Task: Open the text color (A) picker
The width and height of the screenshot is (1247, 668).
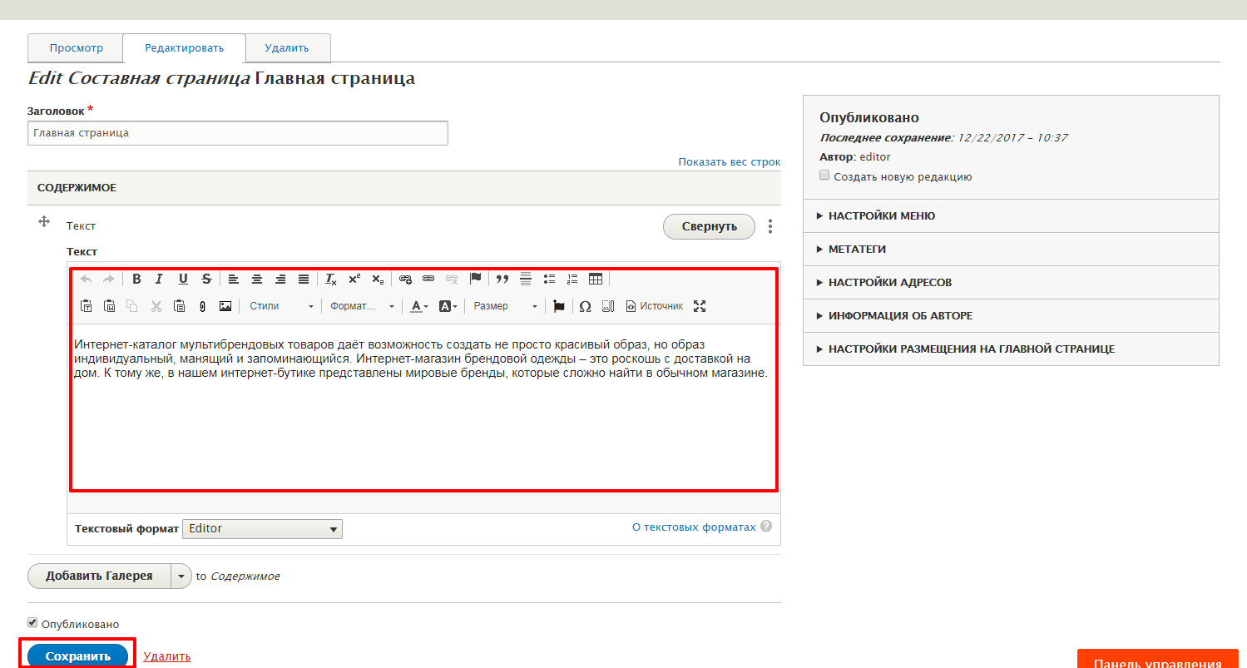Action: [x=419, y=306]
